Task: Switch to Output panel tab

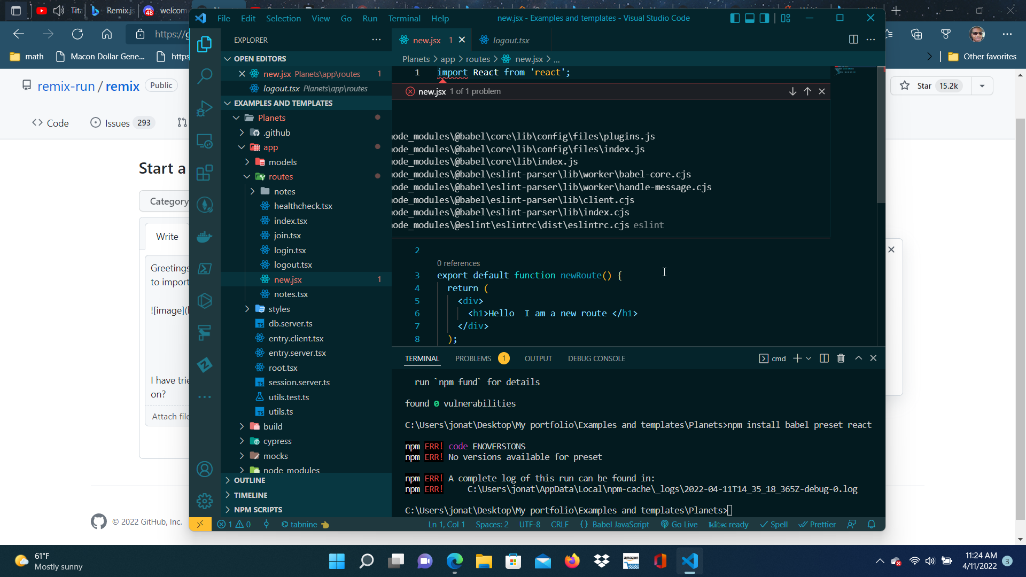Action: pyautogui.click(x=538, y=358)
